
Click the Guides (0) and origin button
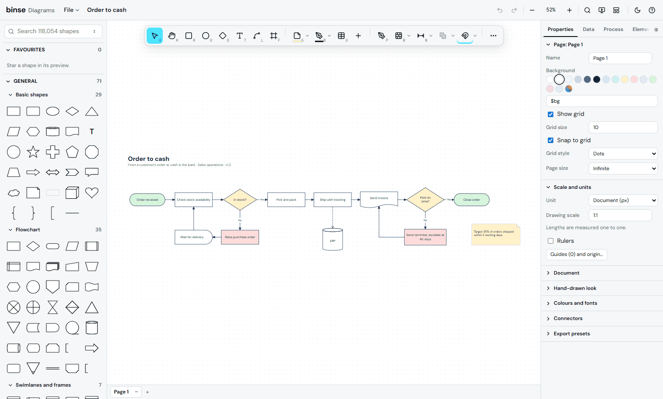(577, 255)
